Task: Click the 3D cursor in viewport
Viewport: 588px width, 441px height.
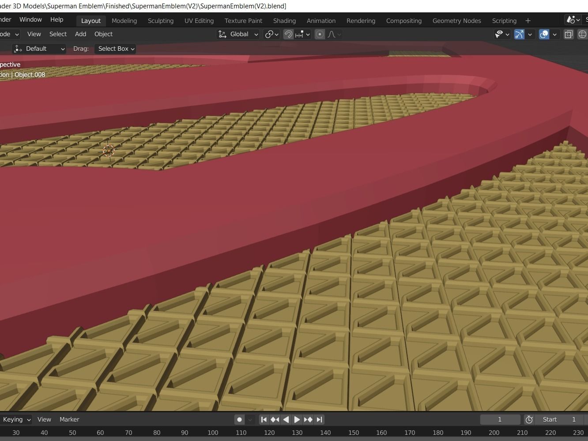Action: (x=109, y=151)
